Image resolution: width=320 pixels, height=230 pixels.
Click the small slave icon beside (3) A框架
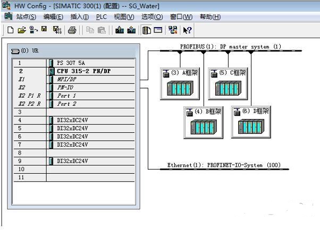166,74
